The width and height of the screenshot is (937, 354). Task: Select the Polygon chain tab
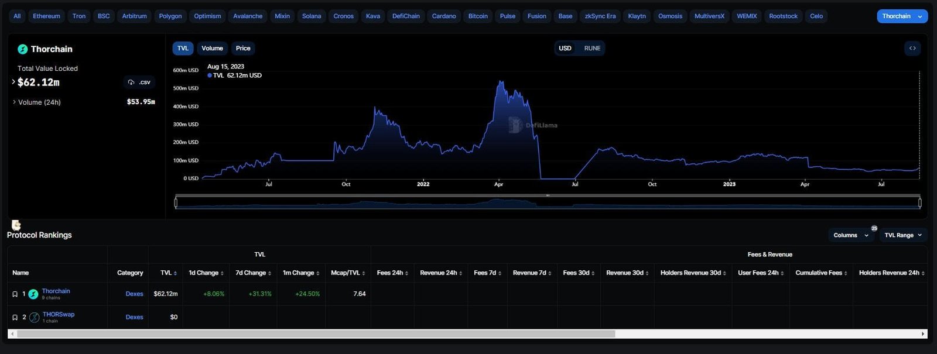pyautogui.click(x=170, y=16)
